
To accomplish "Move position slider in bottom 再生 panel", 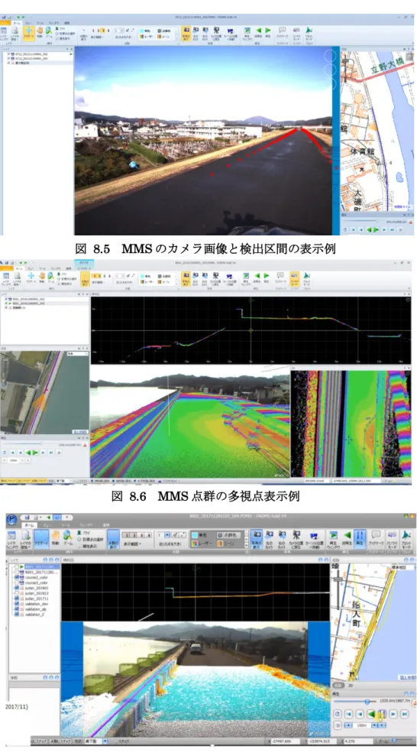I will pyautogui.click(x=367, y=702).
